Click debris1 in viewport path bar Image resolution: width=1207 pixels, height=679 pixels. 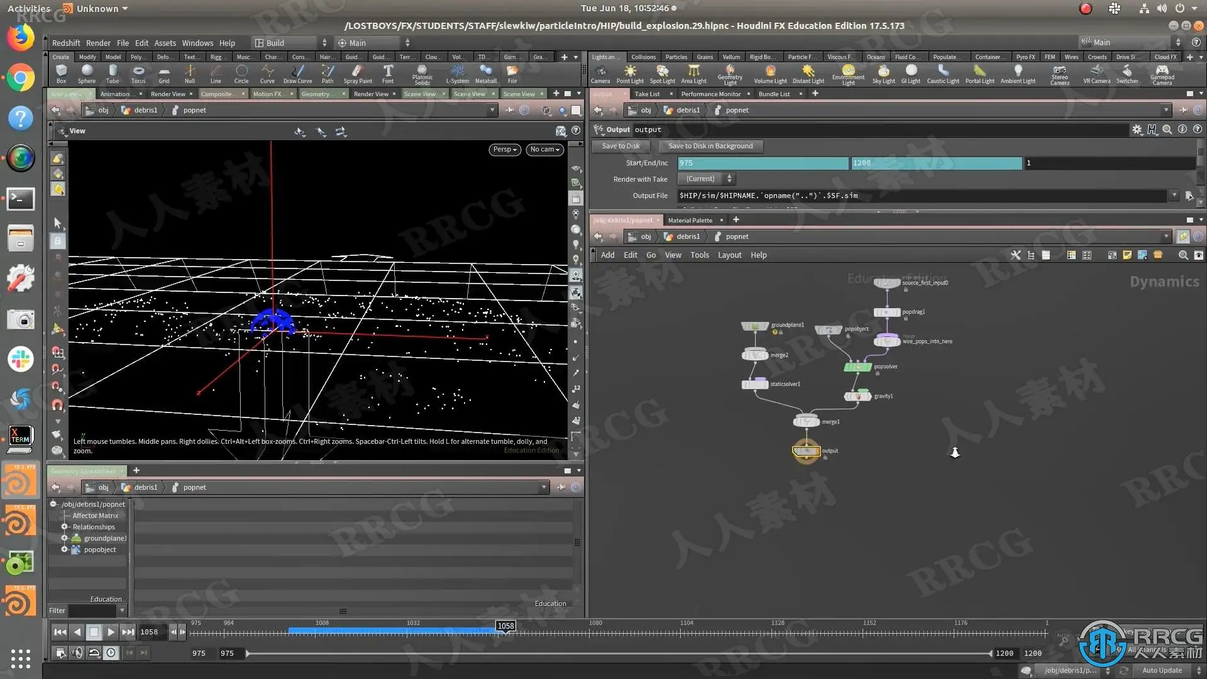point(145,110)
